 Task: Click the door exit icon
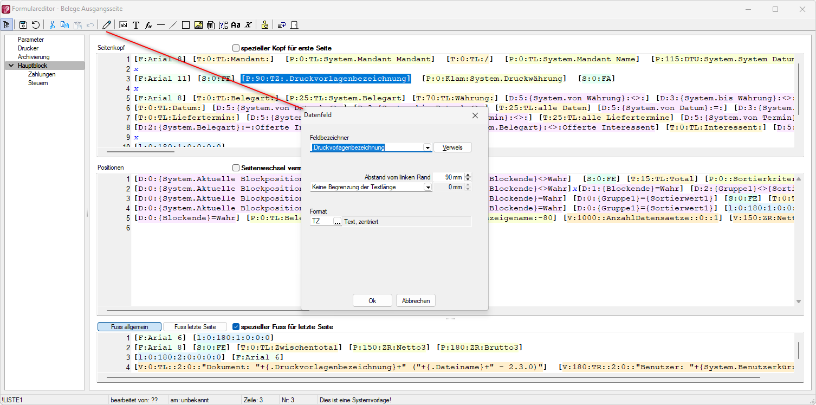point(294,24)
